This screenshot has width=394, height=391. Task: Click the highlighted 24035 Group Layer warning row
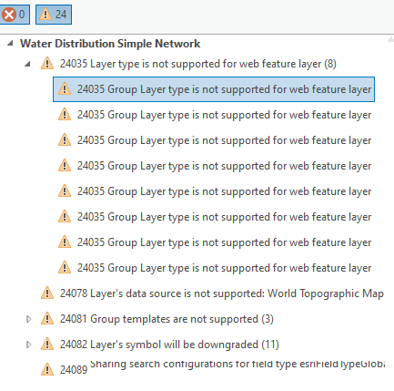(x=214, y=89)
